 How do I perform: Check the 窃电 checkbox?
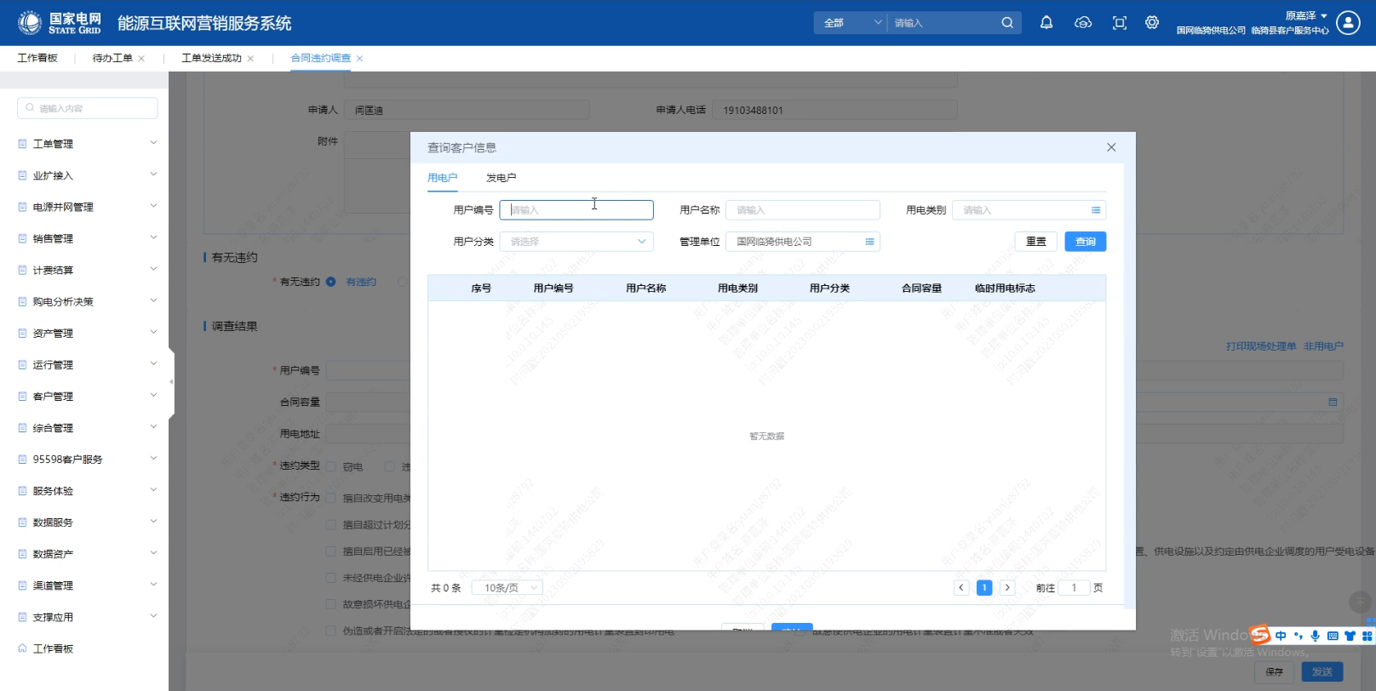pos(332,466)
